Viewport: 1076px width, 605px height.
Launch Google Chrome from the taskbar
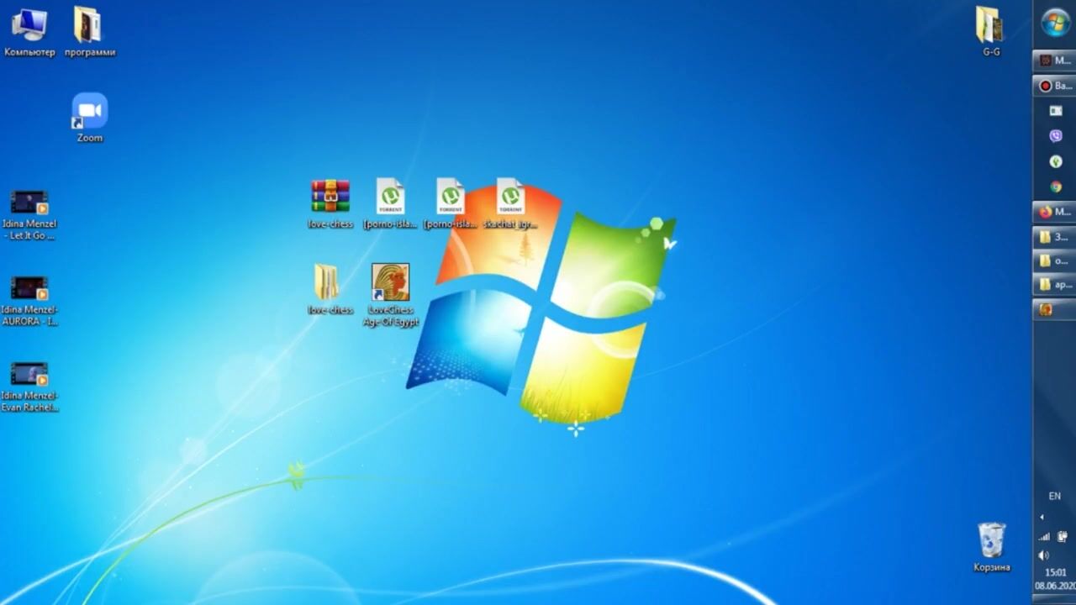1056,187
